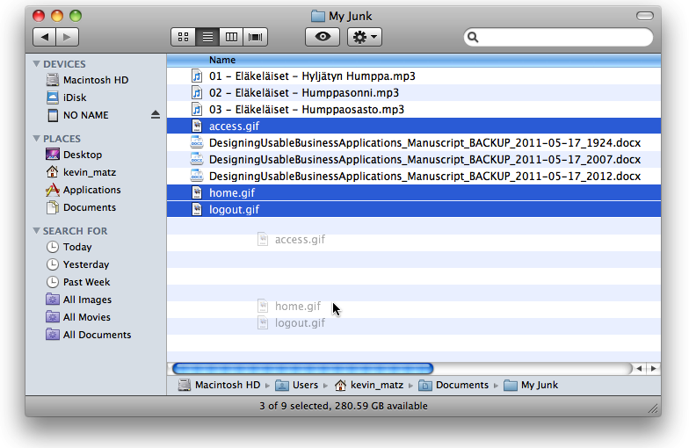The image size is (689, 448).
Task: Click My Junk in path bar
Action: tap(531, 385)
